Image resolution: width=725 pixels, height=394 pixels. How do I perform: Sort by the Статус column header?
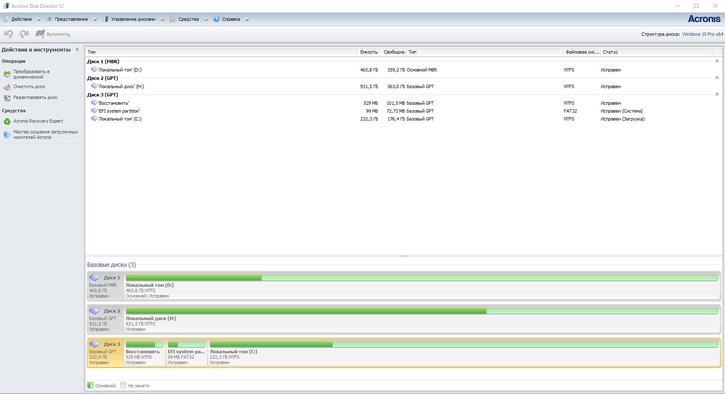pos(657,52)
